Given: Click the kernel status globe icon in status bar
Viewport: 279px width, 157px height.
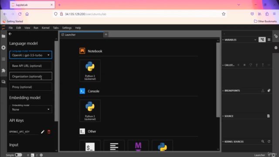Looking at the screenshot, I should (x=41, y=155).
